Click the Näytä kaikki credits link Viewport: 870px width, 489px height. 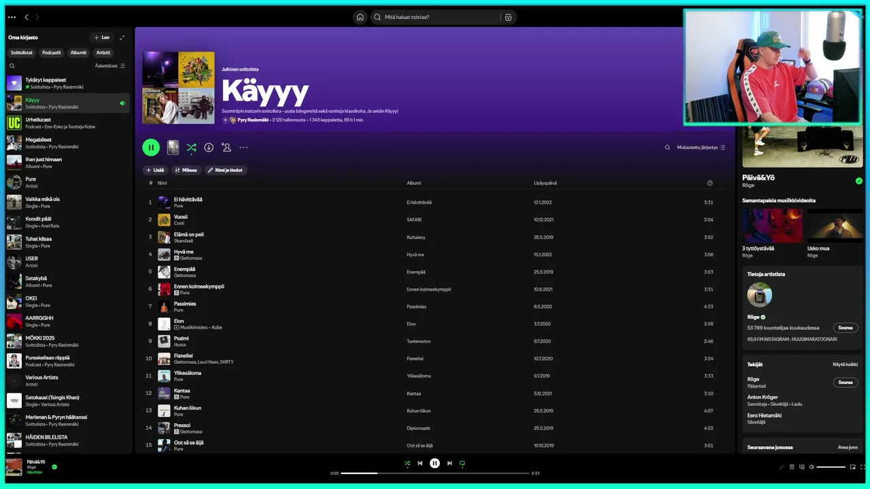point(846,365)
